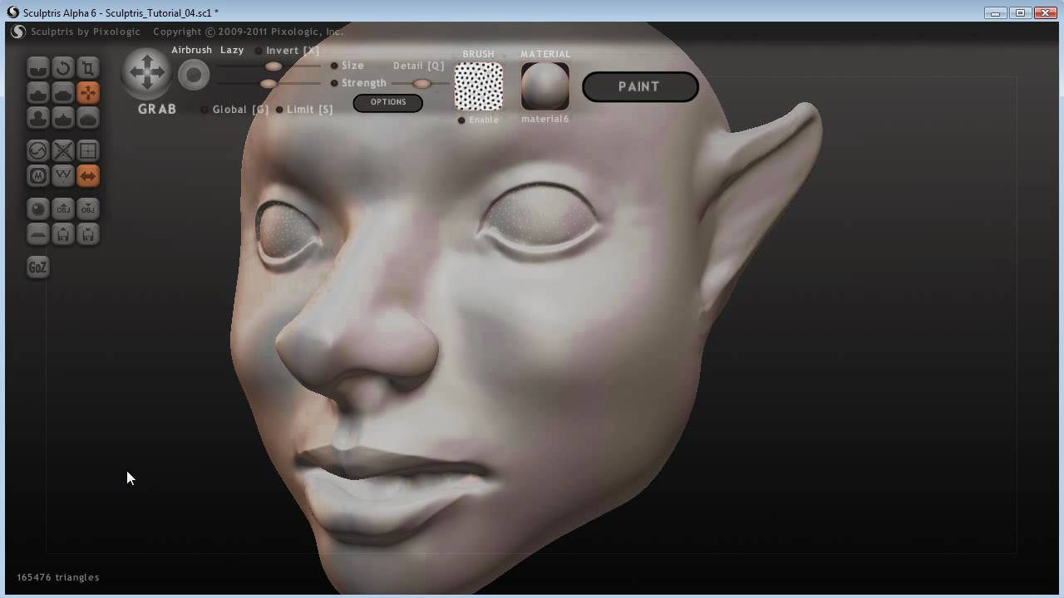The image size is (1064, 598).
Task: Select the dotted brush texture thumbnail
Action: (x=478, y=85)
